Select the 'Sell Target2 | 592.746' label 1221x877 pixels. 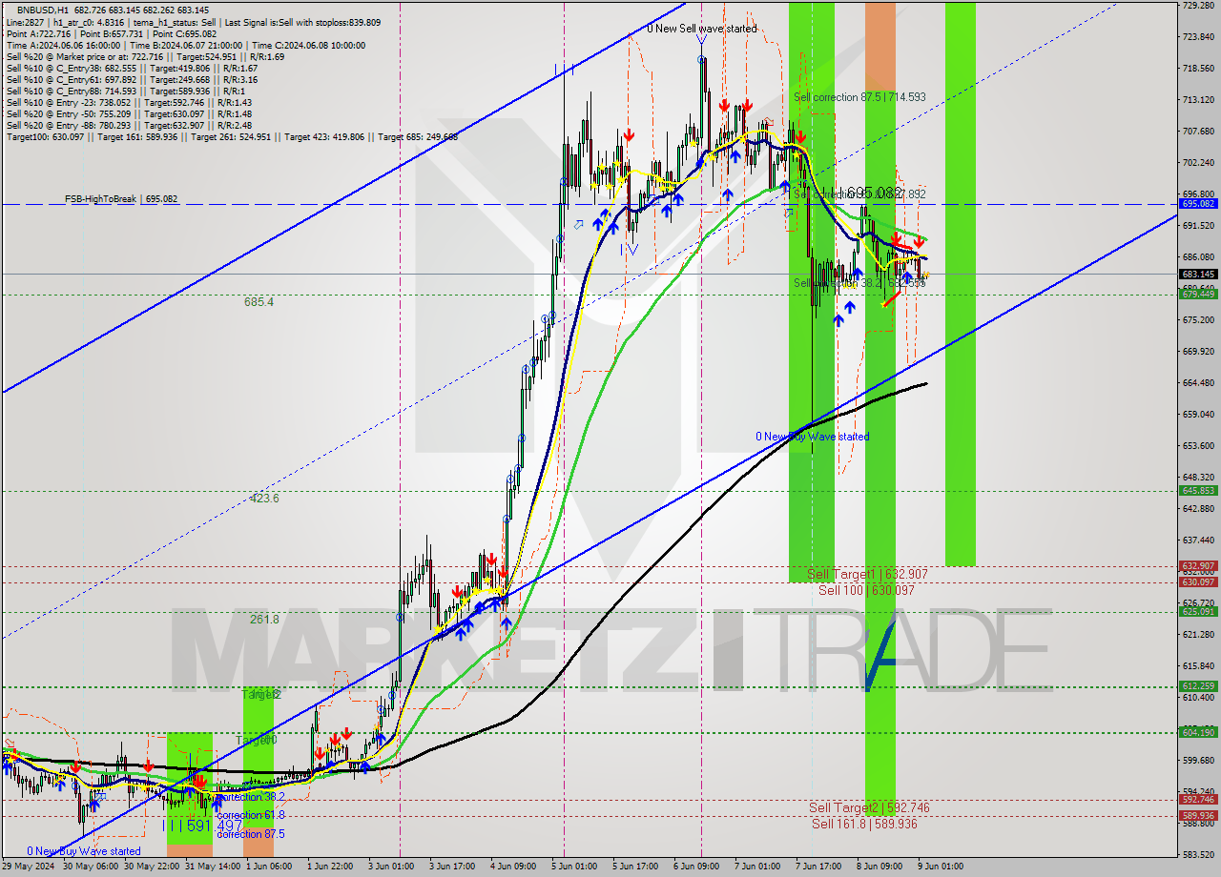869,807
